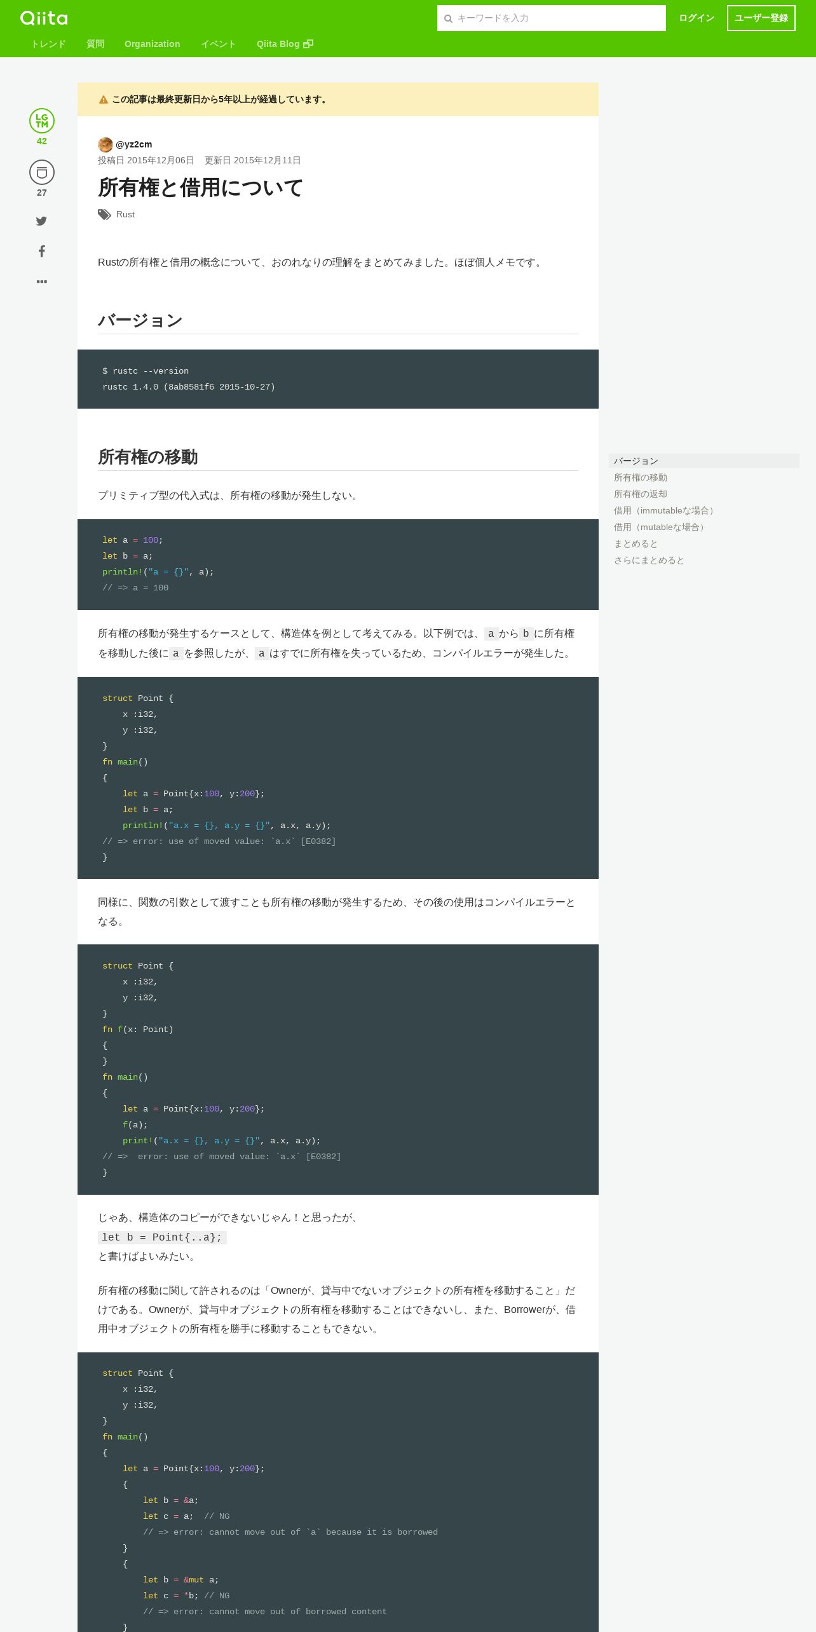The width and height of the screenshot is (816, 1632).
Task: Stock the article with the stock icon
Action: [x=42, y=172]
